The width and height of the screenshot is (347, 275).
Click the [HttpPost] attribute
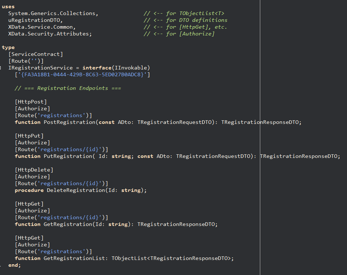(31, 102)
